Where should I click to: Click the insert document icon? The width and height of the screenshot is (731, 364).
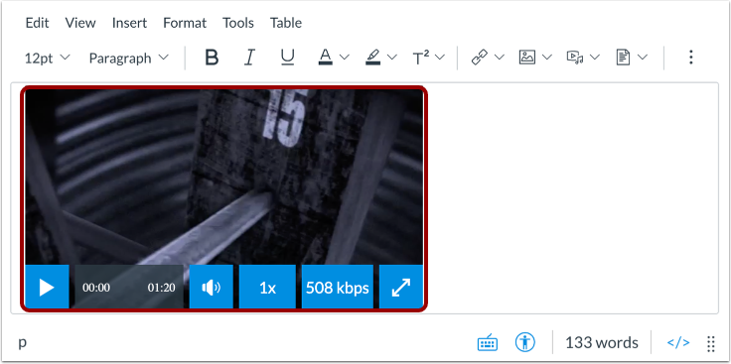(623, 58)
